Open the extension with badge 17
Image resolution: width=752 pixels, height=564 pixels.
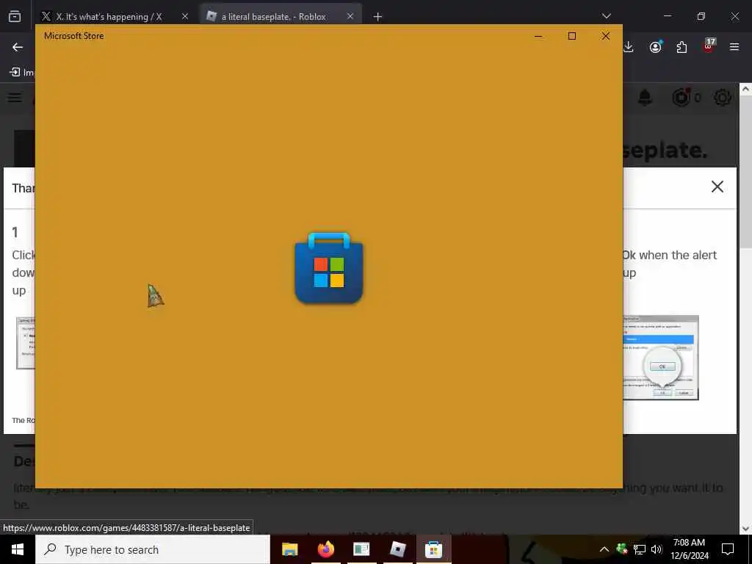point(709,46)
